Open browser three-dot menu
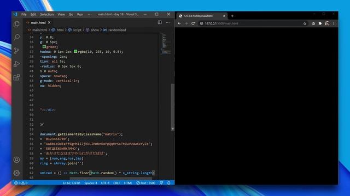The width and height of the screenshot is (350, 196). (334, 23)
